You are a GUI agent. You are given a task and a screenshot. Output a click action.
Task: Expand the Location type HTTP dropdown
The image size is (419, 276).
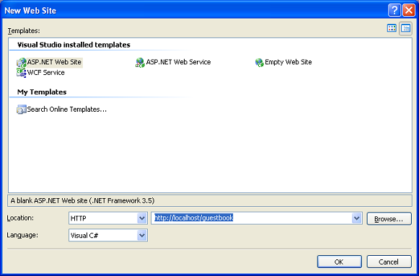[x=142, y=218]
